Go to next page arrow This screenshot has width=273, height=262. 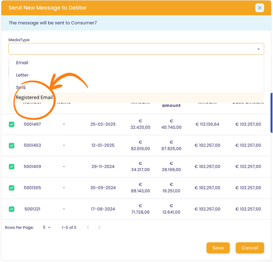pyautogui.click(x=99, y=228)
